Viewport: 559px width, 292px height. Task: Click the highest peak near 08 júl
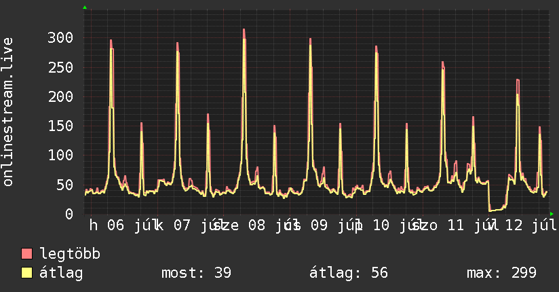(244, 31)
